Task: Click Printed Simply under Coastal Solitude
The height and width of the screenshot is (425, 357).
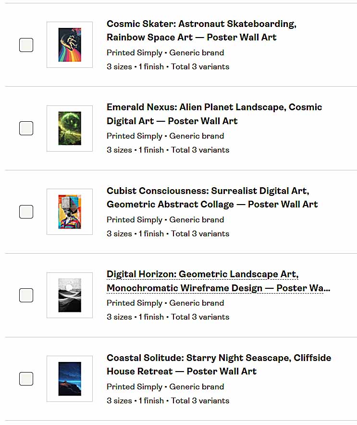Action: (x=134, y=386)
